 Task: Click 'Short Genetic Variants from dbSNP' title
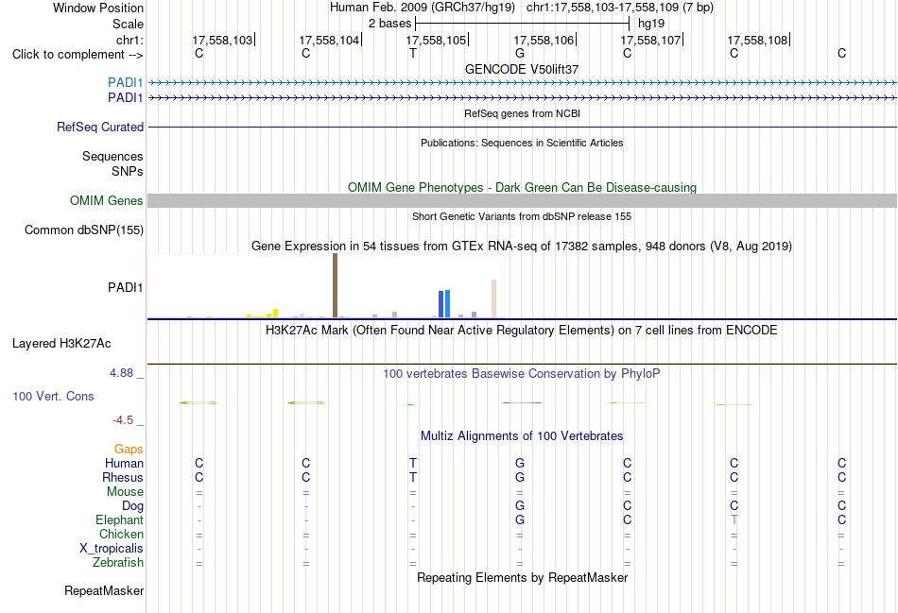522,216
